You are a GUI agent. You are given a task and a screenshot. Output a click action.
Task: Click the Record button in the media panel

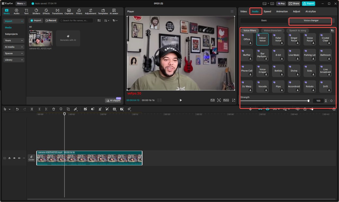pyautogui.click(x=51, y=20)
